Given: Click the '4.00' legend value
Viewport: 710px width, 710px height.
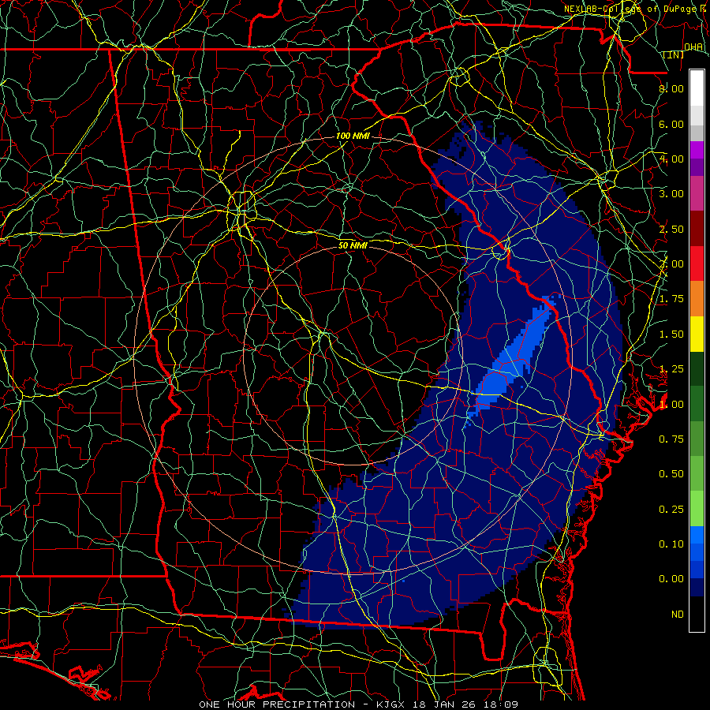Looking at the screenshot, I should pyautogui.click(x=671, y=159).
